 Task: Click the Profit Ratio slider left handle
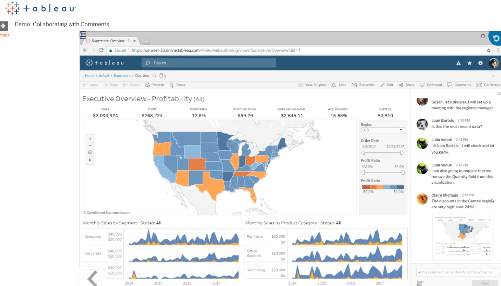363,172
